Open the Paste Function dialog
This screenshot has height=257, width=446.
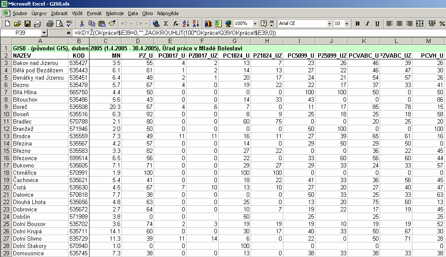coord(176,24)
